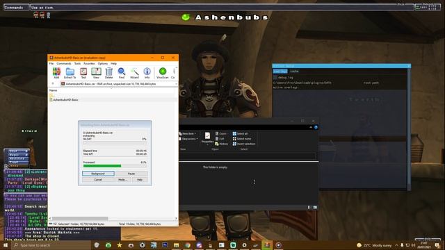Screen dimensions: 445x250
Task: Open the Properties dropdown arrow in File Explorer
Action: click(207, 144)
